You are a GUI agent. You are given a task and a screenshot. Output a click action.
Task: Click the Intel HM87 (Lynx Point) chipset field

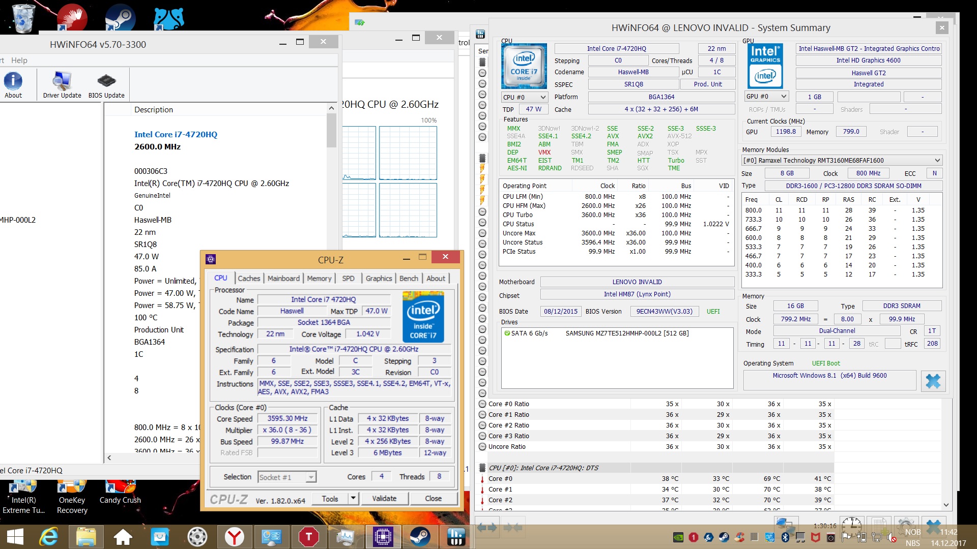coord(637,295)
